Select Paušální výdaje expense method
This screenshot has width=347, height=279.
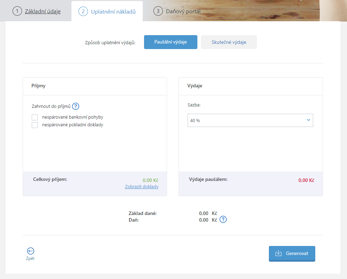coord(171,42)
